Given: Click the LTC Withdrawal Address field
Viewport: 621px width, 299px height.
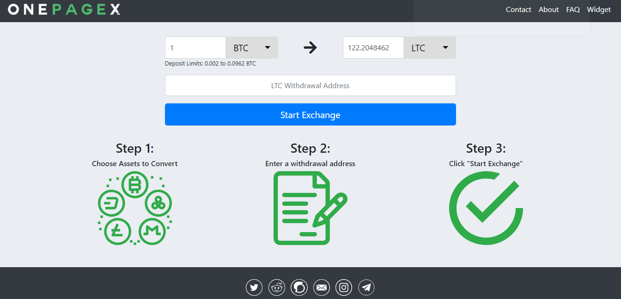Looking at the screenshot, I should click(310, 85).
